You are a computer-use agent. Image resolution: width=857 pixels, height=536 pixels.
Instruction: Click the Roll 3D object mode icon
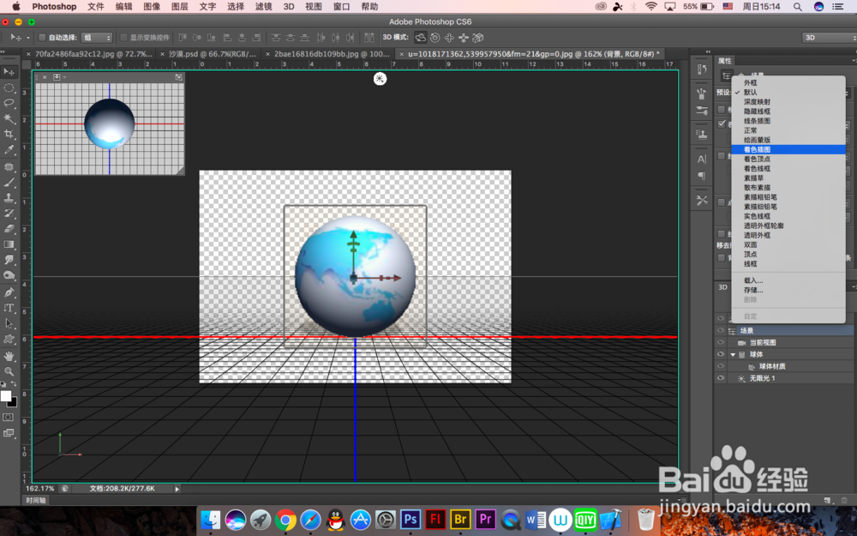pos(435,38)
